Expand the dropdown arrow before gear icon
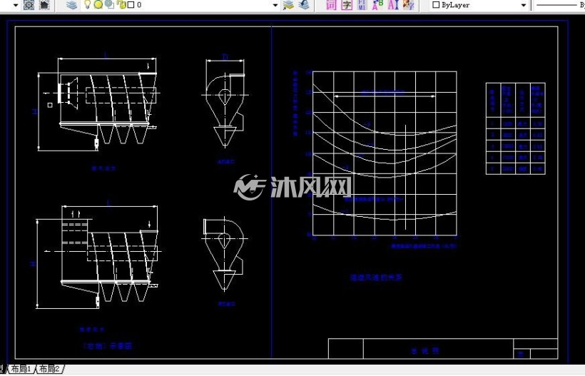 tap(16, 5)
